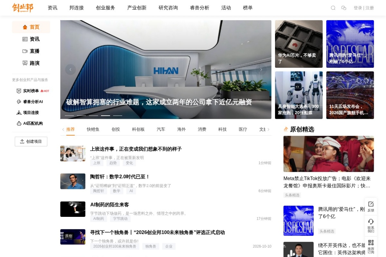The height and width of the screenshot is (257, 386).
Task: Open the 睿兽分析 top menu
Action: [199, 8]
